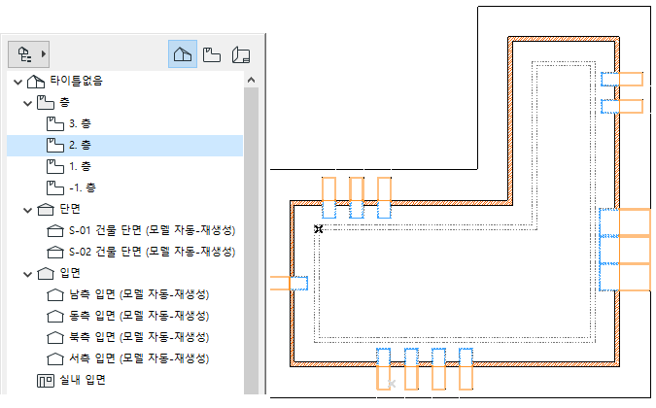Collapse the 층 stories folder
Image resolution: width=656 pixels, height=408 pixels.
(27, 103)
